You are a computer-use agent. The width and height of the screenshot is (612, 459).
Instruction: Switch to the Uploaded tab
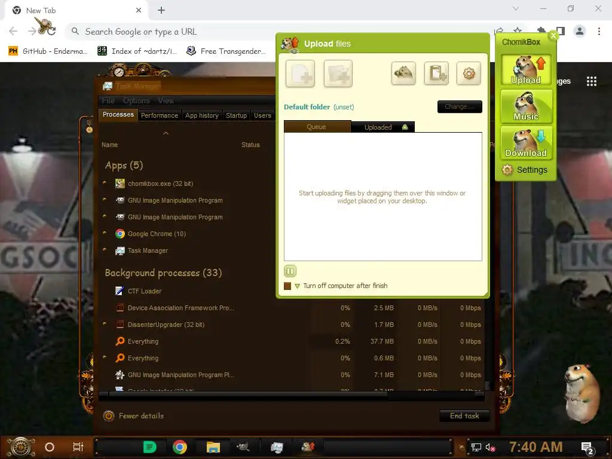383,127
